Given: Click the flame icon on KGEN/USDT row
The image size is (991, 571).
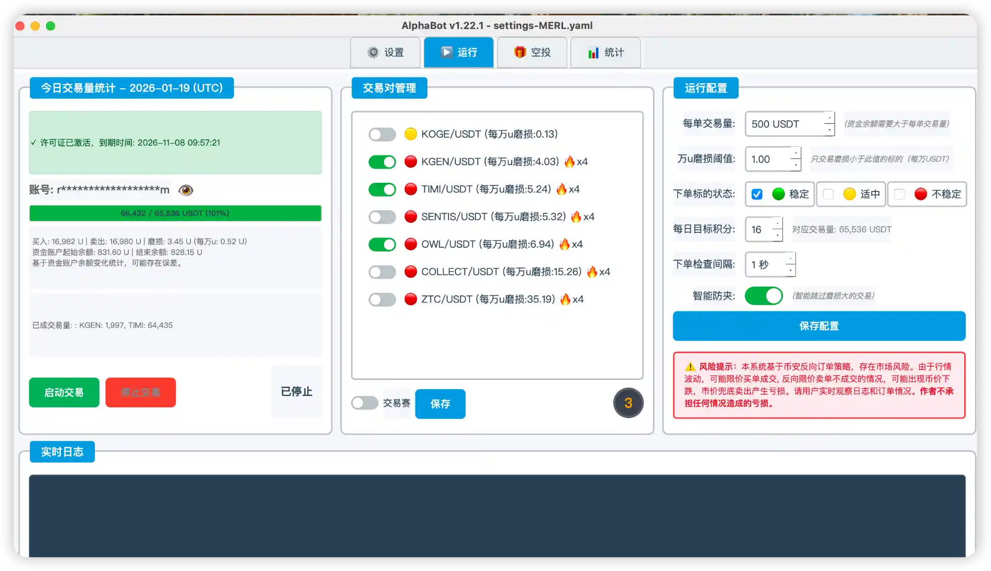Looking at the screenshot, I should coord(569,162).
